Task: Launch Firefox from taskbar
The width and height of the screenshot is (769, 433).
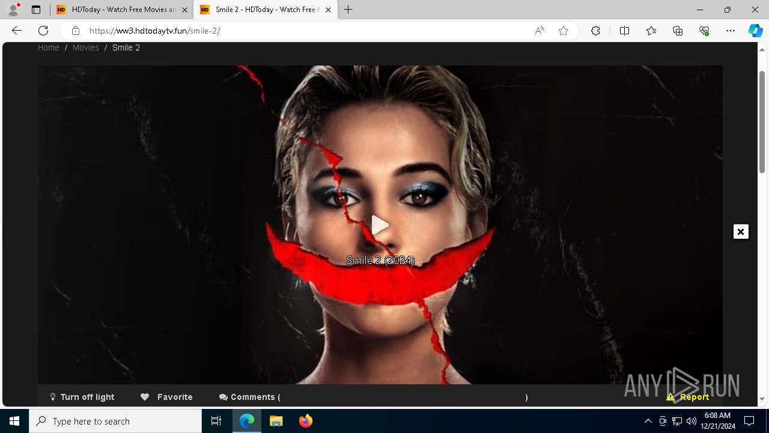Action: tap(306, 421)
